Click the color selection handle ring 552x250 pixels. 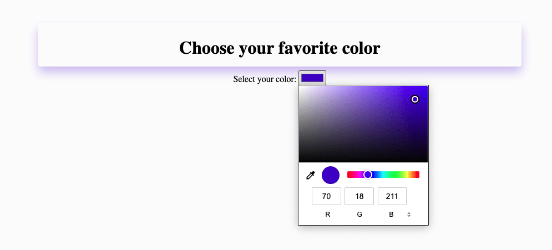point(415,99)
